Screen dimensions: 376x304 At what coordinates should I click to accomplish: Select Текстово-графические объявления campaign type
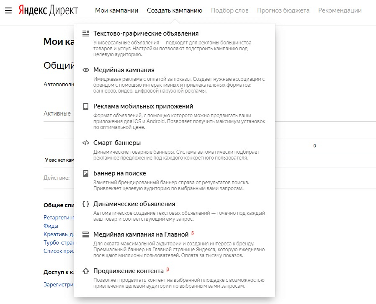pos(146,33)
